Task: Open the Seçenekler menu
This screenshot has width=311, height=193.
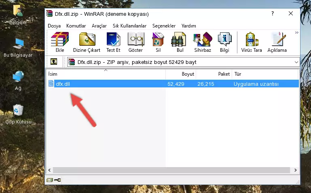Action: point(164,26)
